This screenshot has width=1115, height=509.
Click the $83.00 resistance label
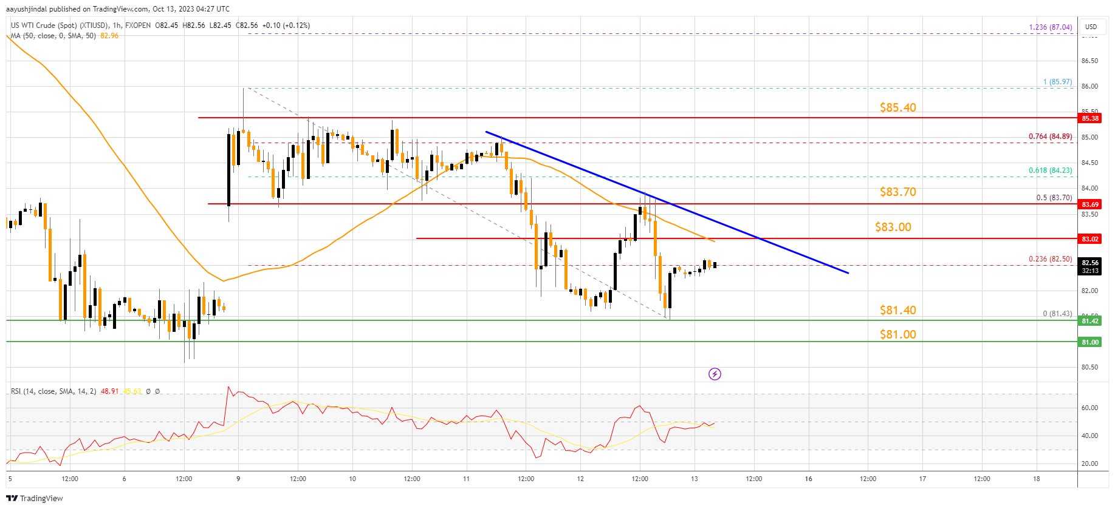893,227
